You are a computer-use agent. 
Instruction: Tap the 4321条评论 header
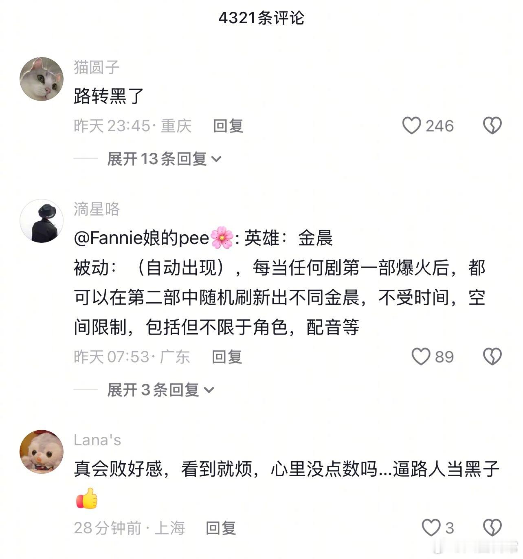click(261, 18)
